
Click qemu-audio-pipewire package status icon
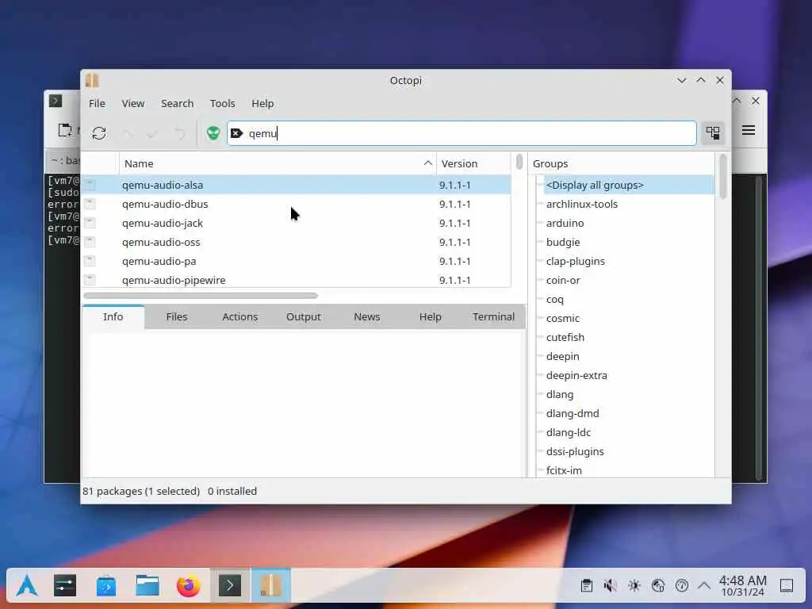coord(90,280)
